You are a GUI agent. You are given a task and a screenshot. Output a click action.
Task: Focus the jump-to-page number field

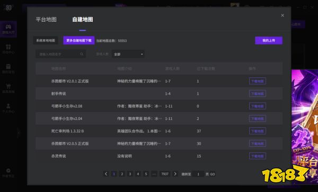point(198,174)
